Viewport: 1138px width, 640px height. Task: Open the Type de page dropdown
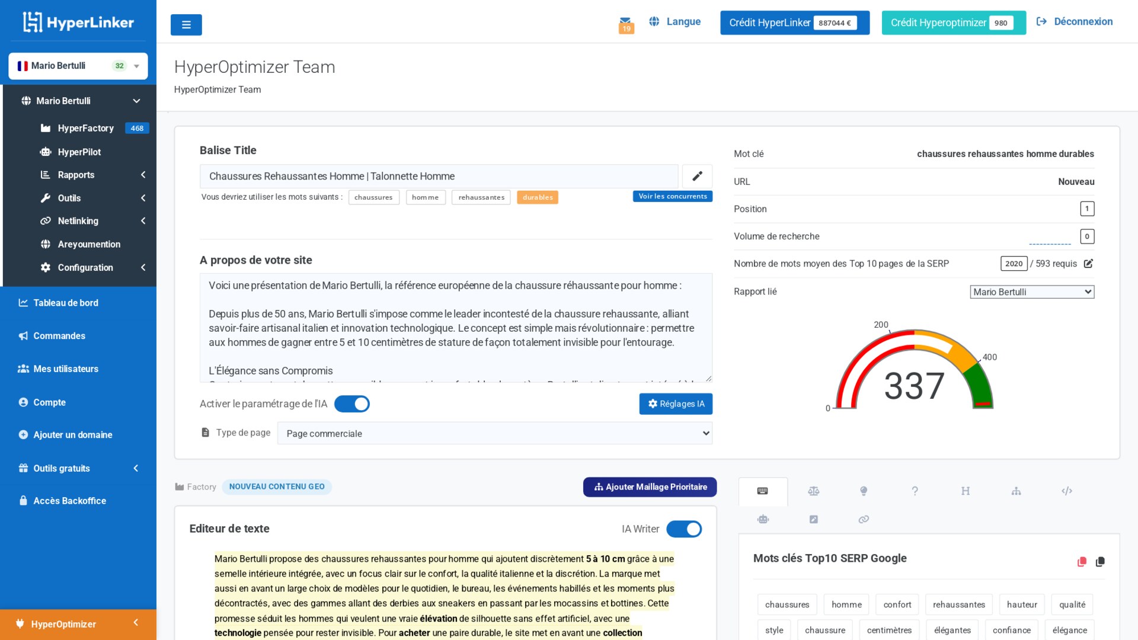point(494,433)
